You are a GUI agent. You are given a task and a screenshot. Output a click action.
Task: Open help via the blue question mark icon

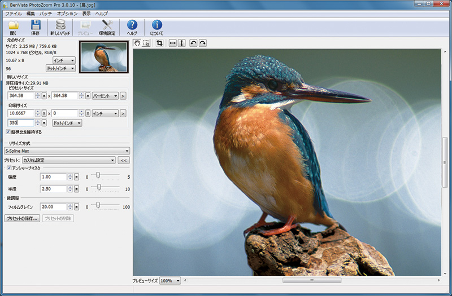coord(132,28)
